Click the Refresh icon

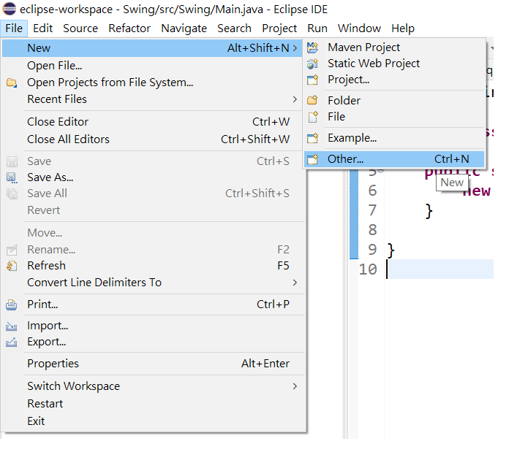12,266
